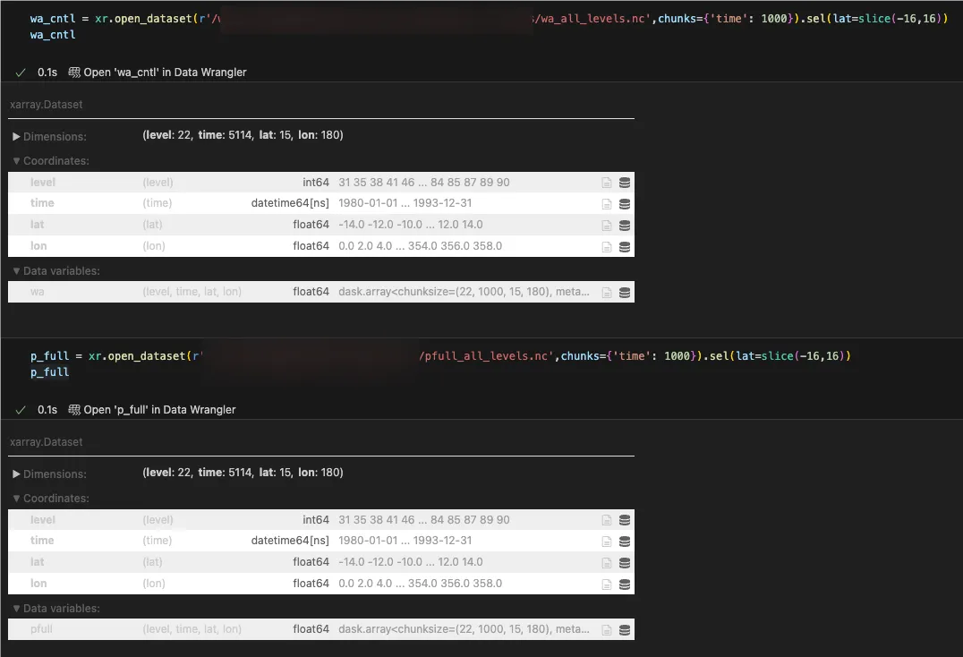The width and height of the screenshot is (963, 657).
Task: Show data repr icon for pfull variable
Action: (x=625, y=630)
